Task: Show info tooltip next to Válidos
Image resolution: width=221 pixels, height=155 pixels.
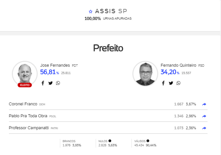Action: pyautogui.click(x=148, y=141)
